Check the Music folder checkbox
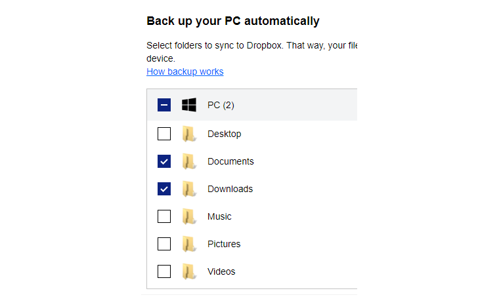This screenshot has height=297, width=501. click(164, 216)
